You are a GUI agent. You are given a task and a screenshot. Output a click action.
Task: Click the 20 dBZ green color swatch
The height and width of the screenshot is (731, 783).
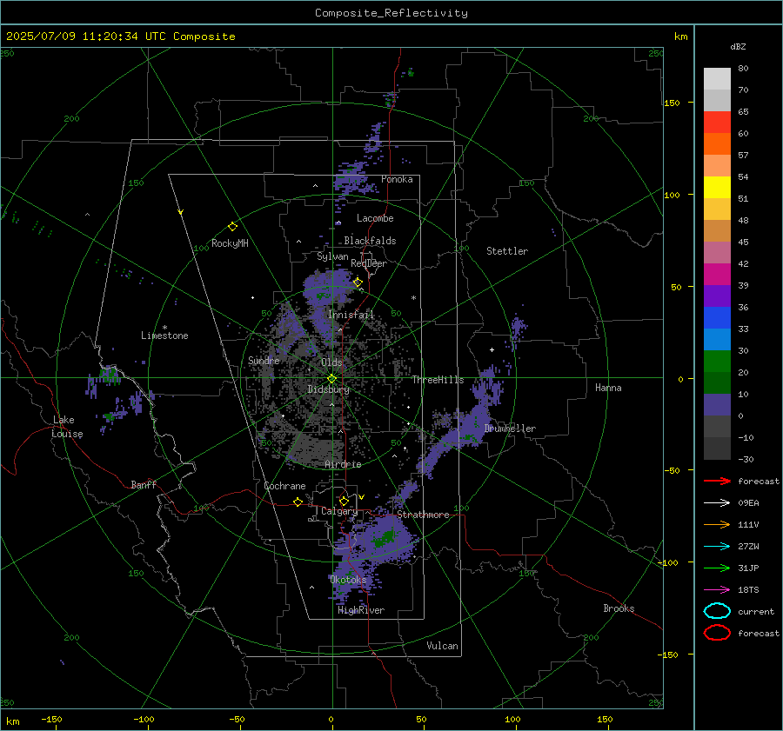[717, 362]
